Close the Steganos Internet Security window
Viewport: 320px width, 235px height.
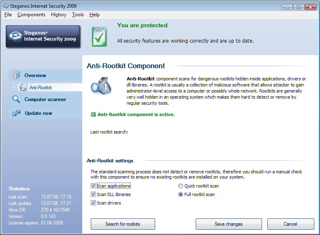pyautogui.click(x=311, y=7)
